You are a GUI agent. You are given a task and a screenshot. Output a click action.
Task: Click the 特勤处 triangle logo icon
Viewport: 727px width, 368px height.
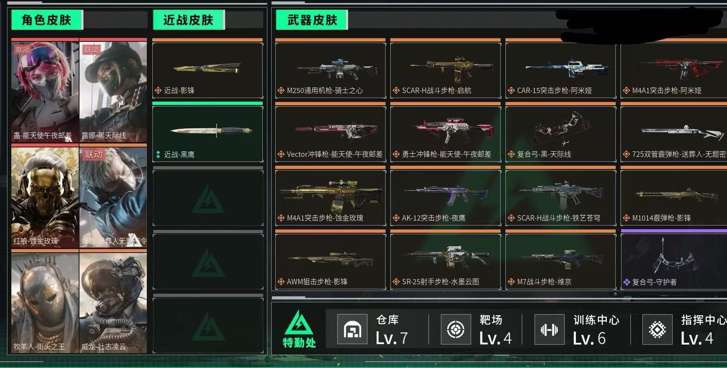click(x=299, y=325)
